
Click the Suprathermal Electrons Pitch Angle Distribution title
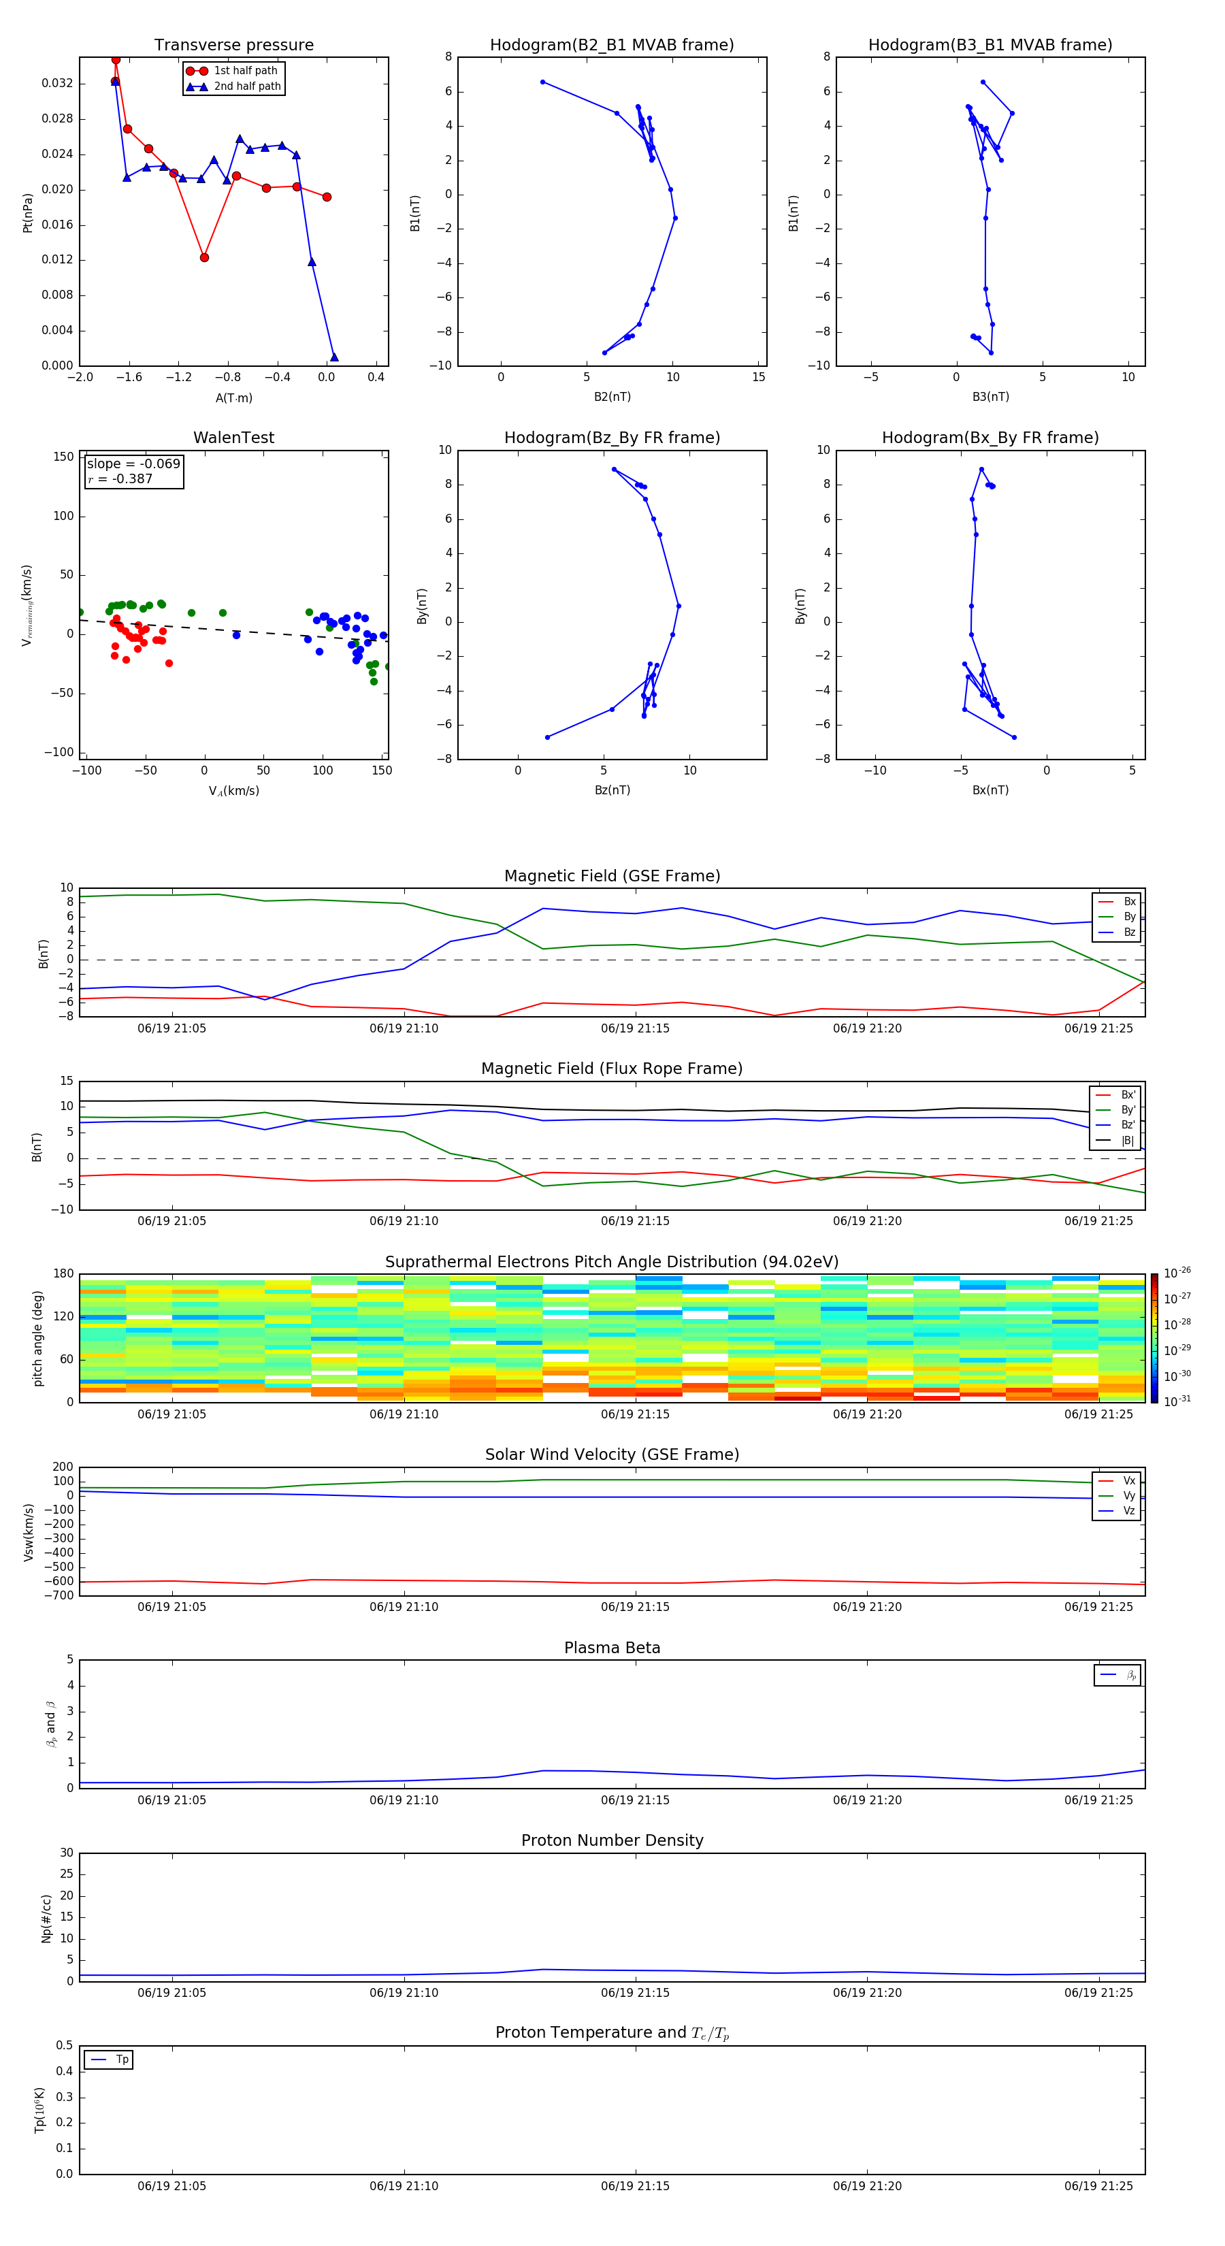click(612, 1263)
